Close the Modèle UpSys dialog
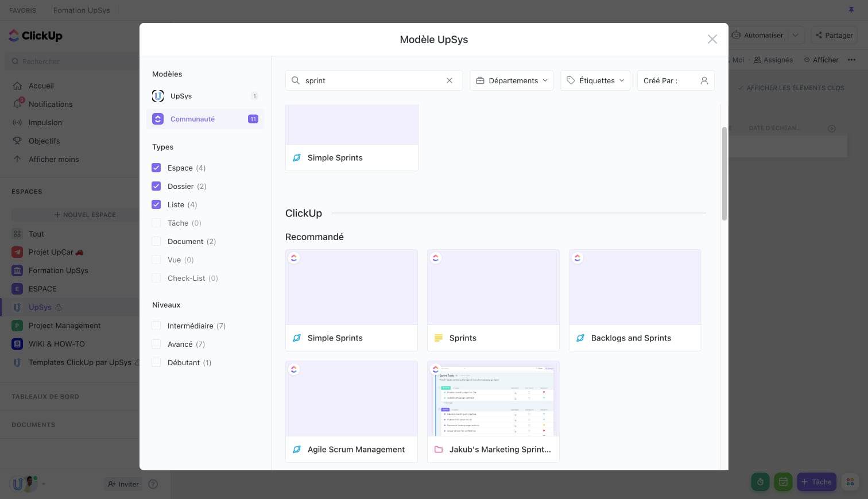 tap(712, 39)
